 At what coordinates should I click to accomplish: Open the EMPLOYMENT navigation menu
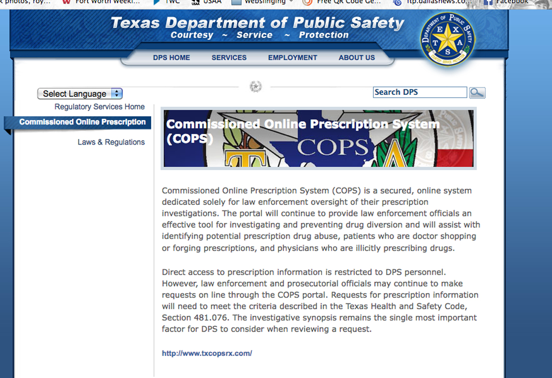292,58
